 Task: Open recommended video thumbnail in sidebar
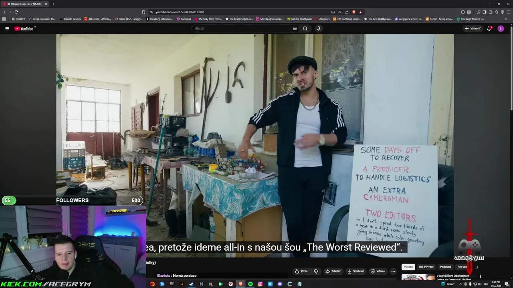tap(418, 277)
